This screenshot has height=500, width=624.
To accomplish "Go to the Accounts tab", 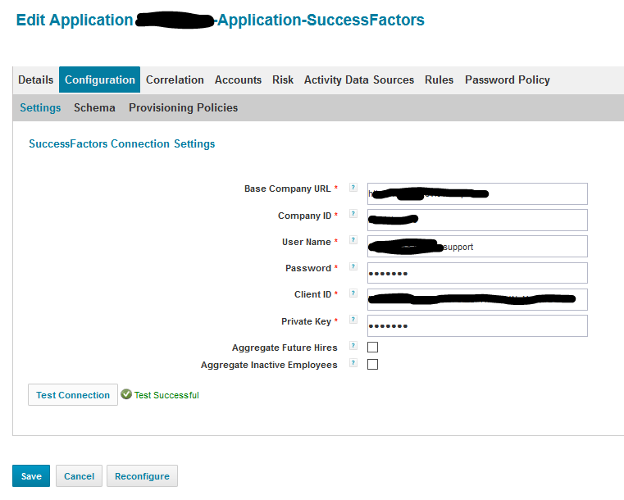I will pos(238,80).
